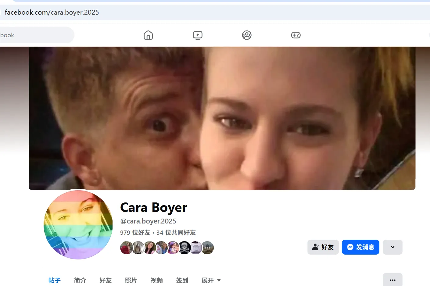Open the 签到 tab
Screen dimensions: 430x286
point(182,280)
